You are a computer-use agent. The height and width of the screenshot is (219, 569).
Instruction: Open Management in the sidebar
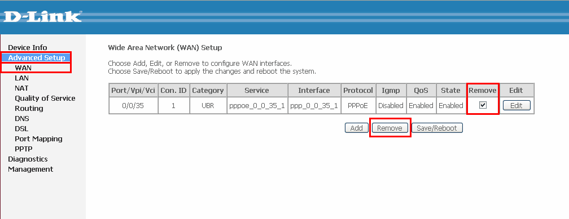click(30, 169)
